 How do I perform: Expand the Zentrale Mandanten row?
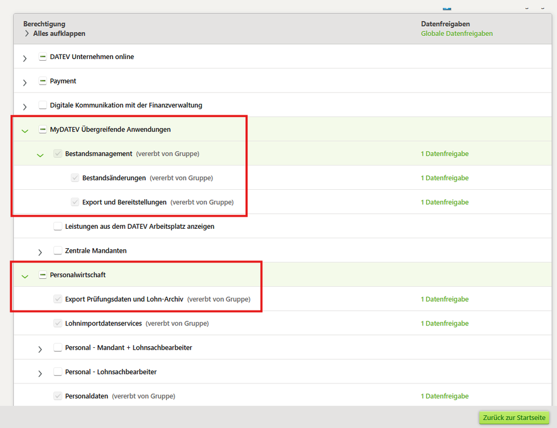[40, 252]
